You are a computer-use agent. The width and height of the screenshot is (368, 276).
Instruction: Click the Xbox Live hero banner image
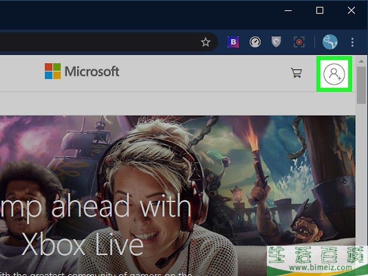177,196
